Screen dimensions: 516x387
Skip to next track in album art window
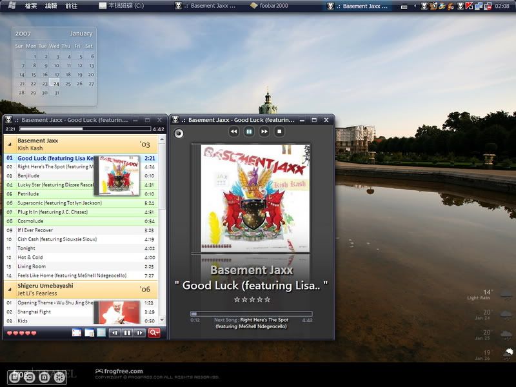[264, 132]
